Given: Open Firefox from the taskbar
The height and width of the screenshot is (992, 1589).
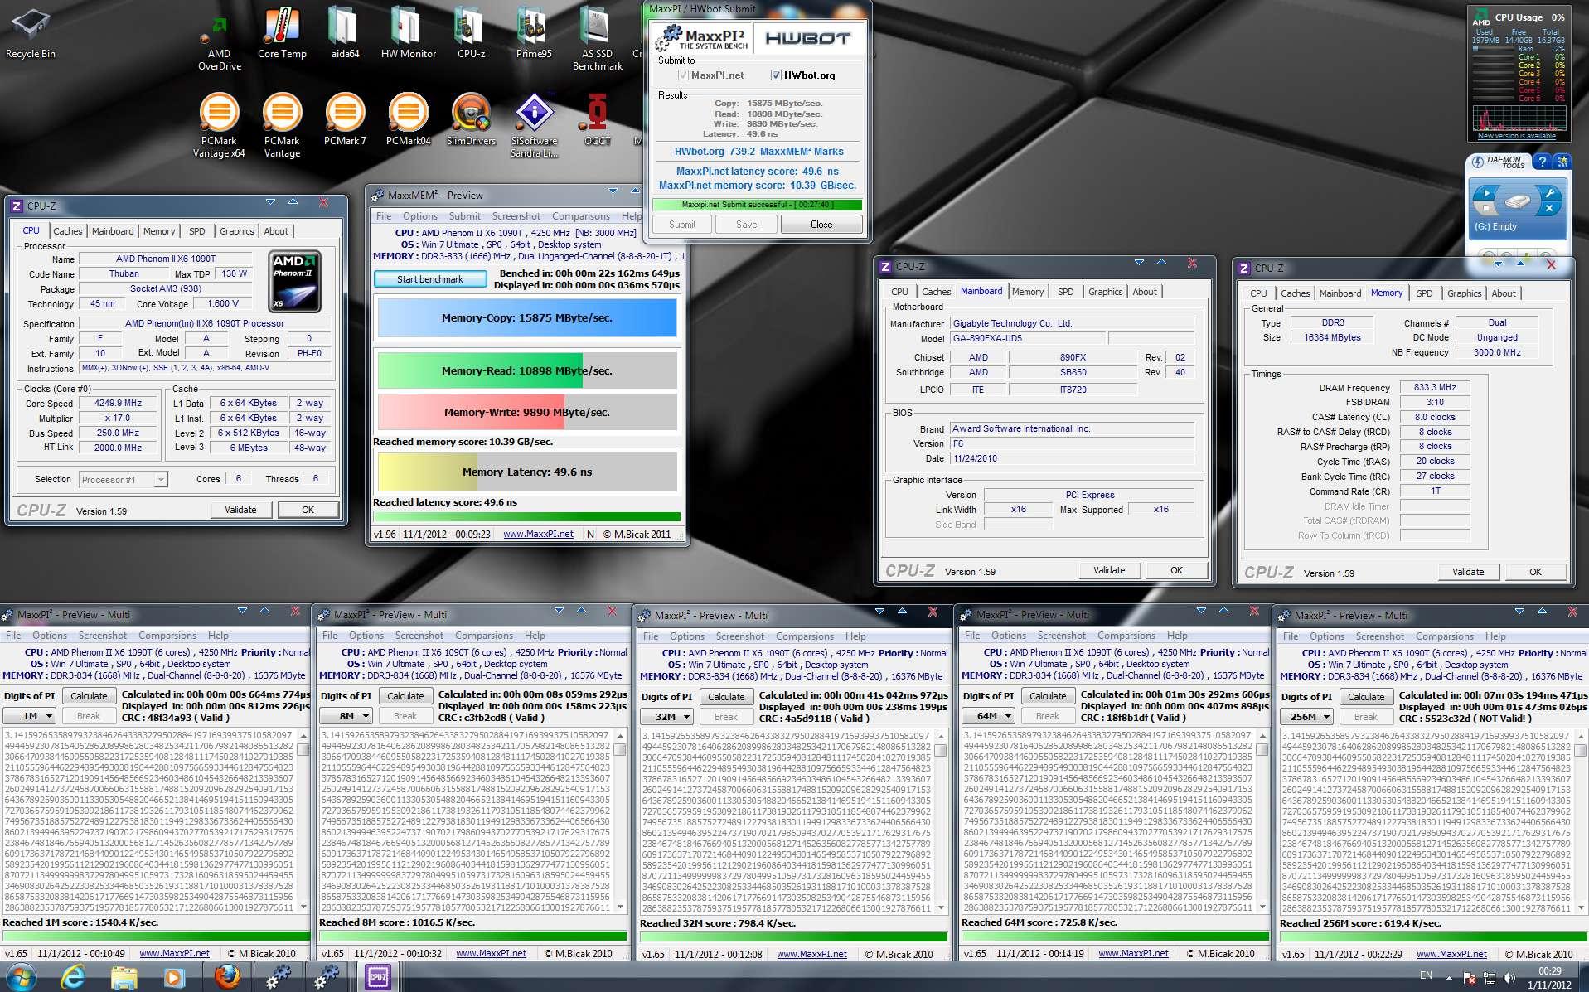Looking at the screenshot, I should click(226, 978).
